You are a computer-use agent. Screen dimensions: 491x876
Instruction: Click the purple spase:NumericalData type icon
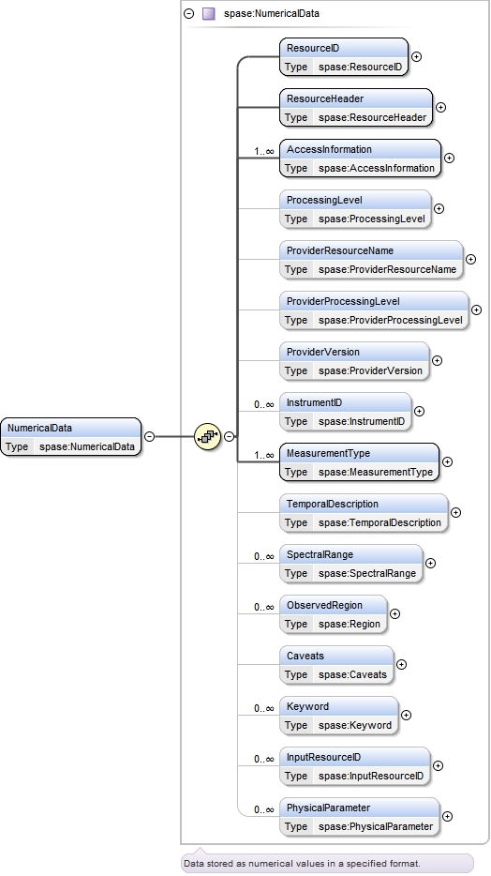coord(209,13)
